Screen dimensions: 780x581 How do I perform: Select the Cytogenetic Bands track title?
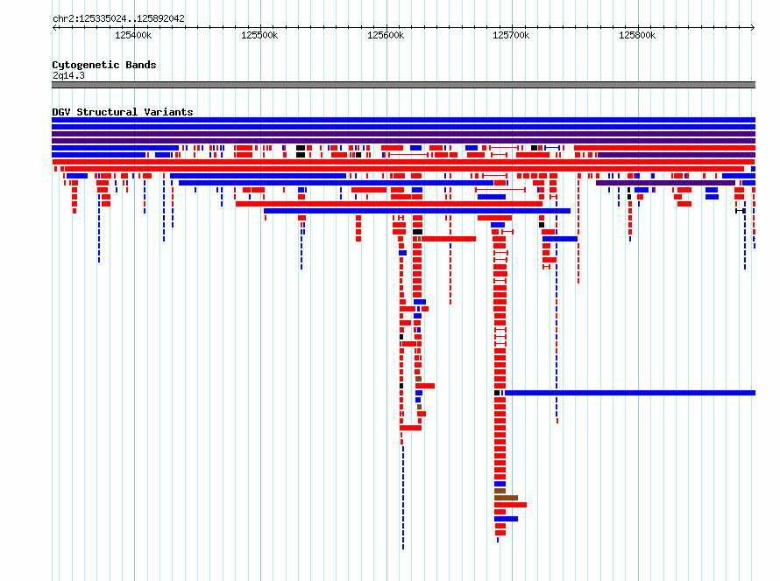104,65
